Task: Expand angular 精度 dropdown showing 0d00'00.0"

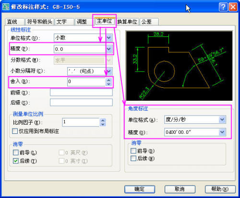Action: click(x=195, y=132)
